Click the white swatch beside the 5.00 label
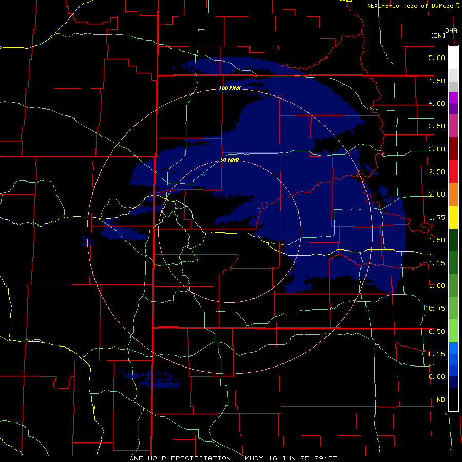This screenshot has height=462, width=462. pos(453,57)
